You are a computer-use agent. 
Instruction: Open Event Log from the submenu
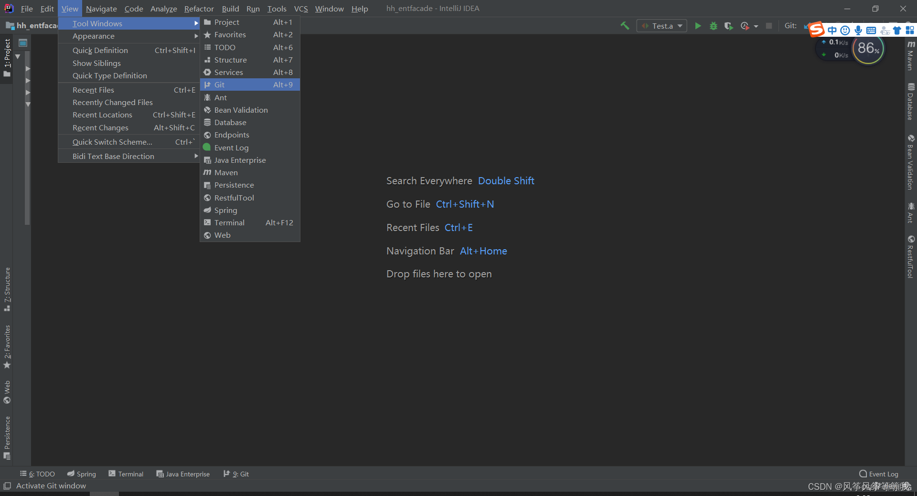(x=250, y=148)
